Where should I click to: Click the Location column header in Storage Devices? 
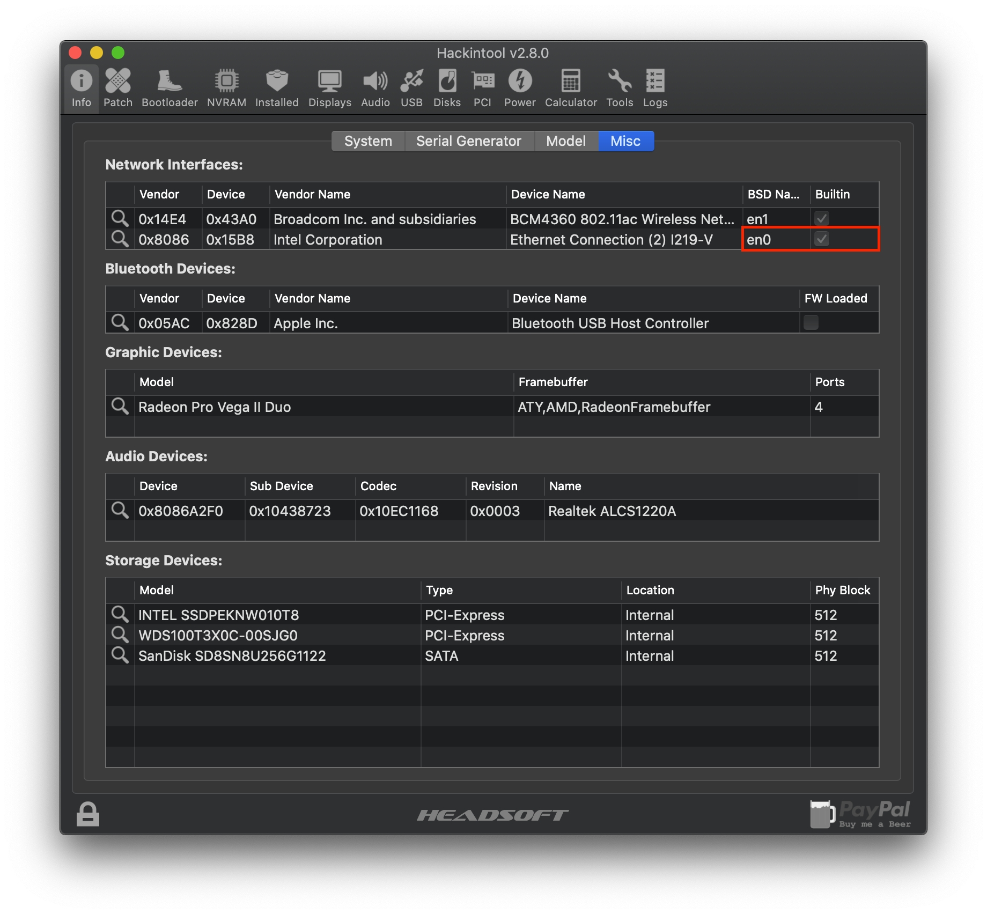[716, 590]
